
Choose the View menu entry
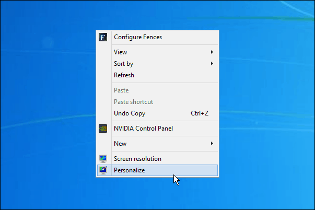click(157, 52)
